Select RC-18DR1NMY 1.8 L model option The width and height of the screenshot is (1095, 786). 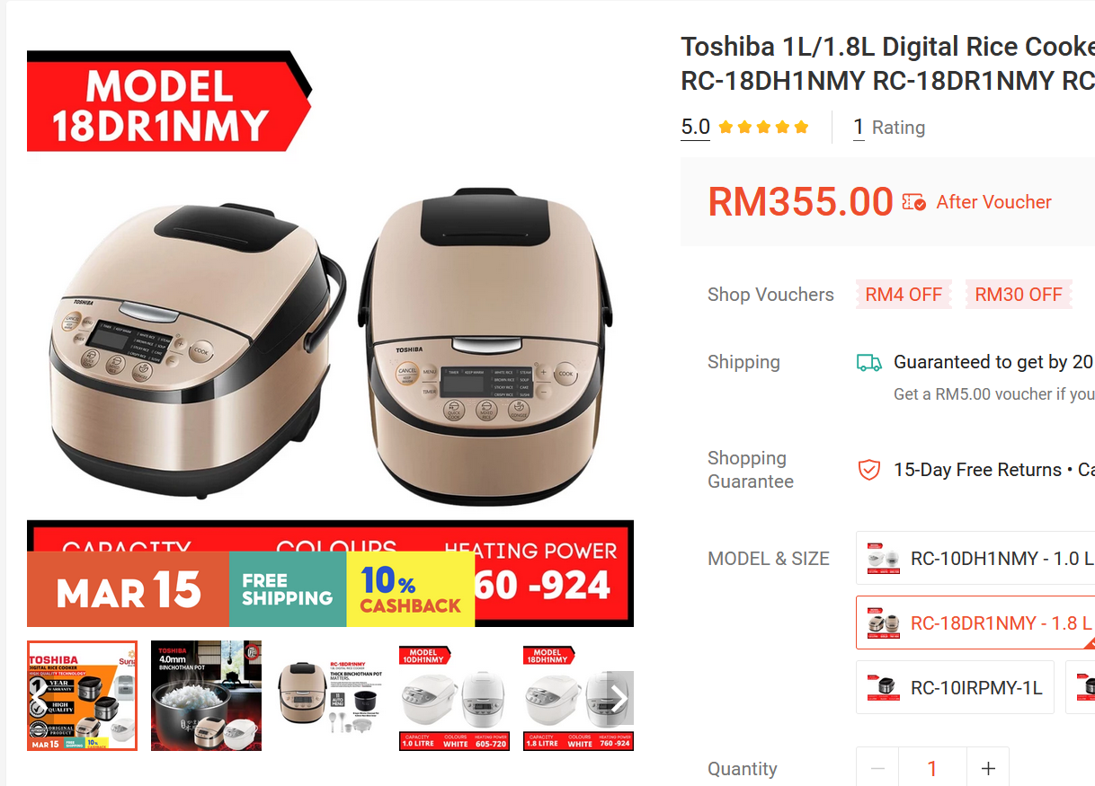click(975, 623)
